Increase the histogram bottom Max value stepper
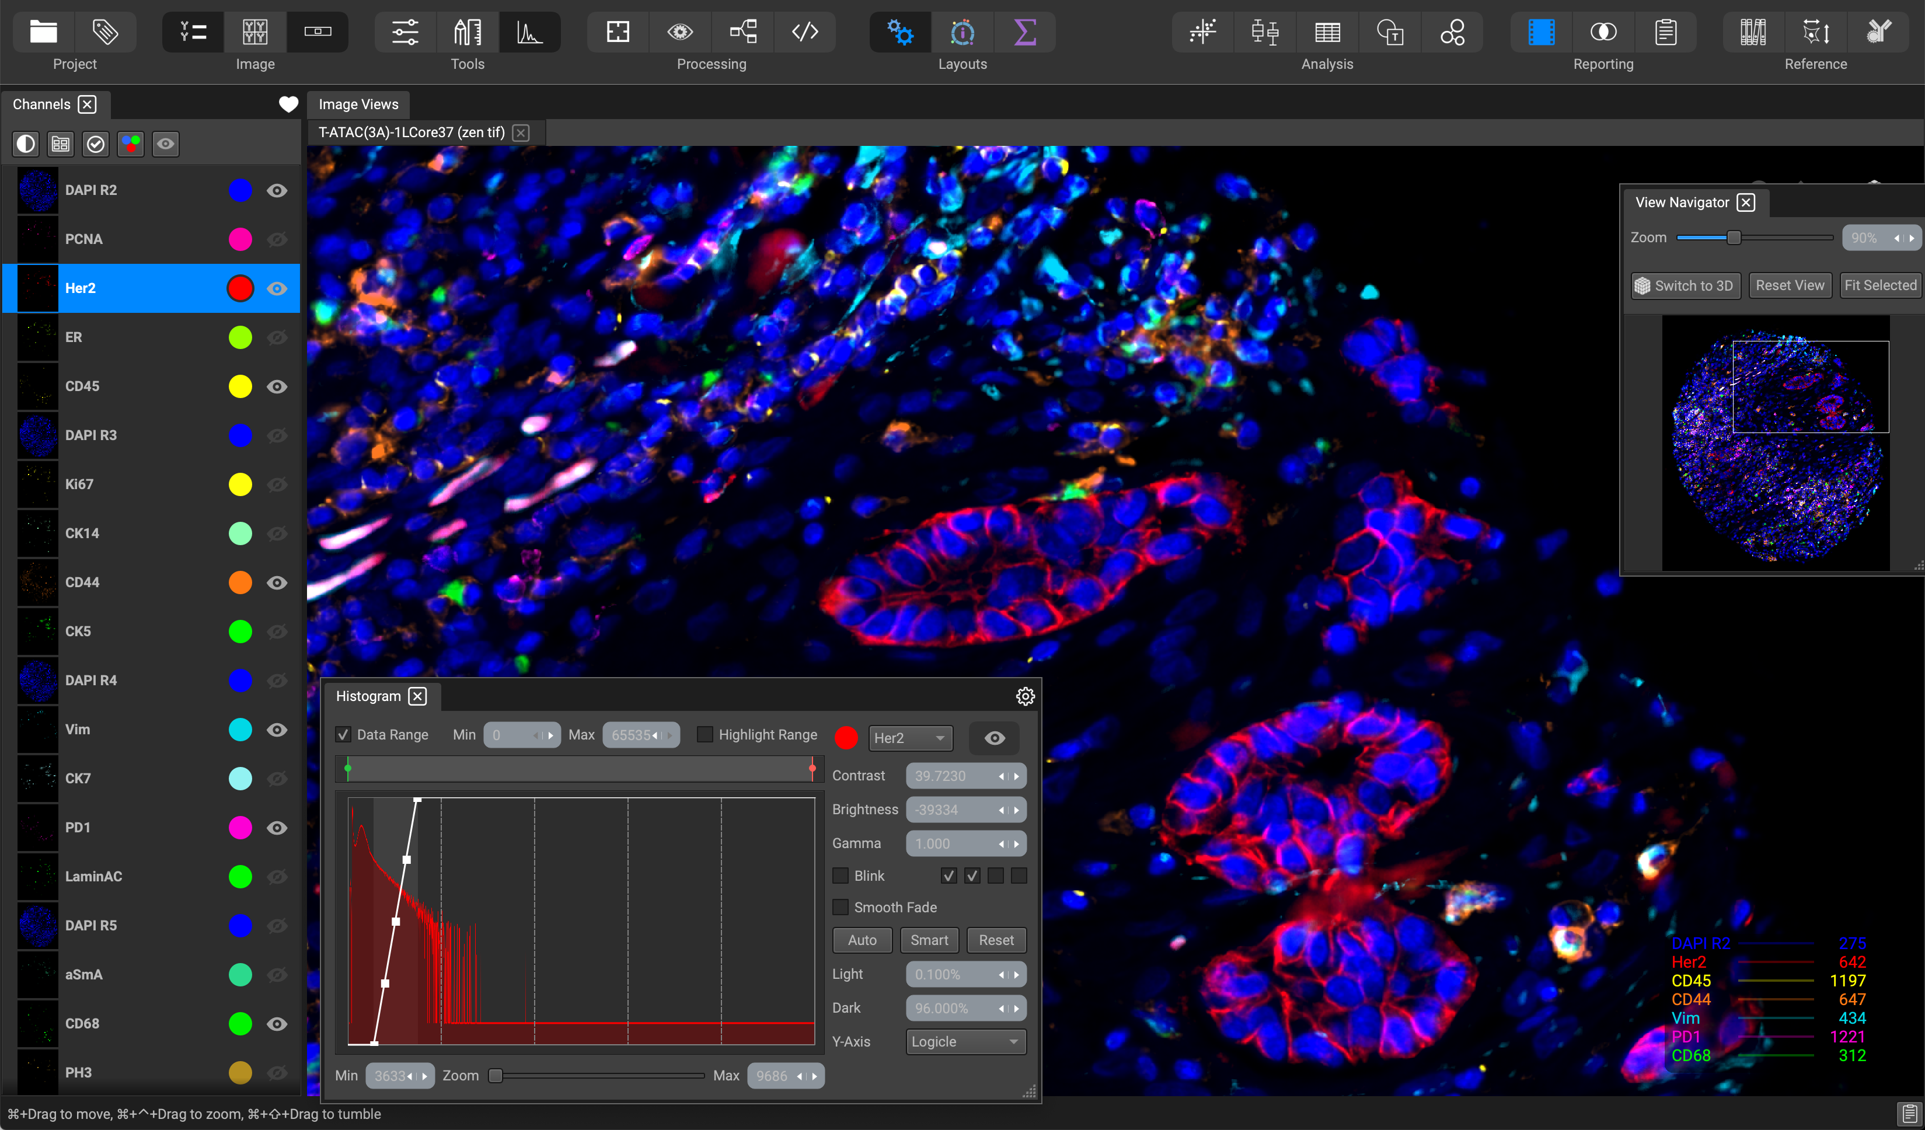The image size is (1925, 1130). 814,1076
